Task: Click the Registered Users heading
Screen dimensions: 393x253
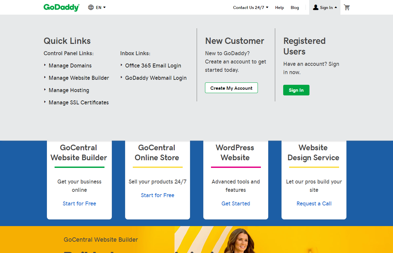Action: [x=304, y=46]
